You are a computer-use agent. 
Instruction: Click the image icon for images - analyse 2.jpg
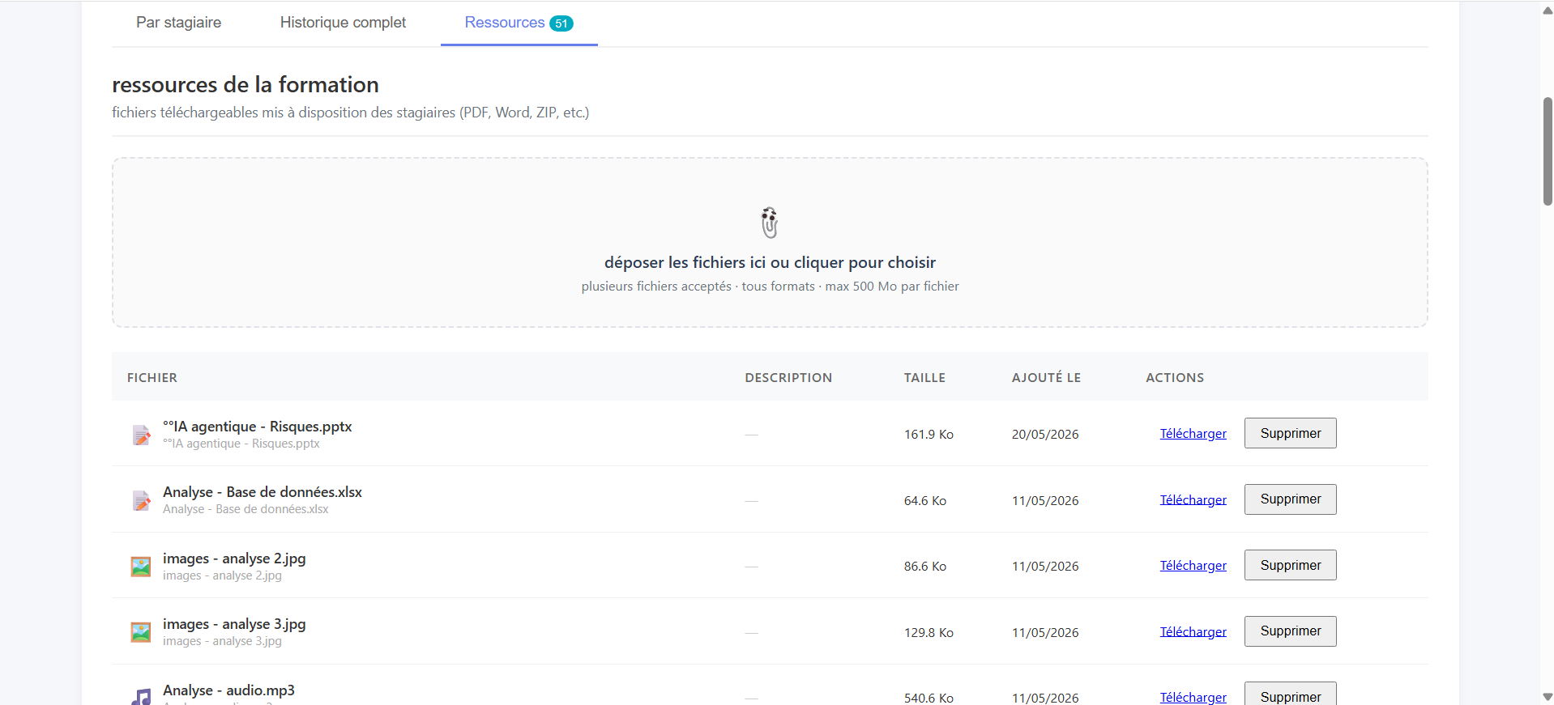(x=141, y=567)
